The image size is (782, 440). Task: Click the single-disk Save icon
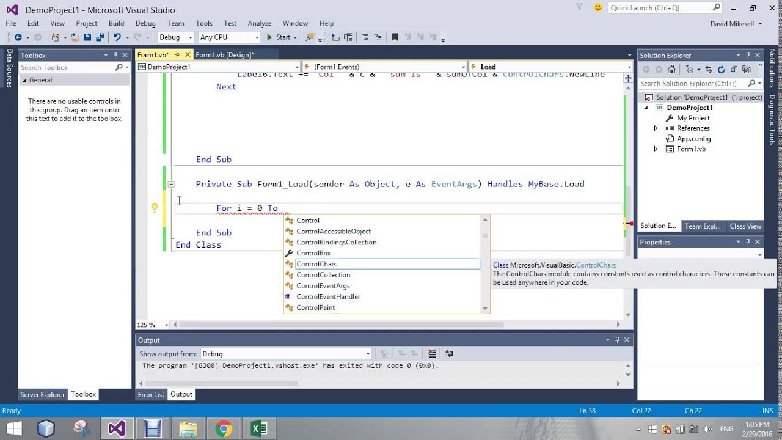pos(87,37)
